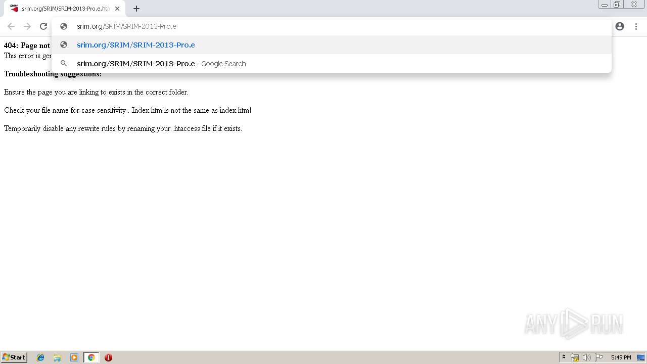Show hidden system tray icons
The image size is (647, 364).
(x=564, y=357)
